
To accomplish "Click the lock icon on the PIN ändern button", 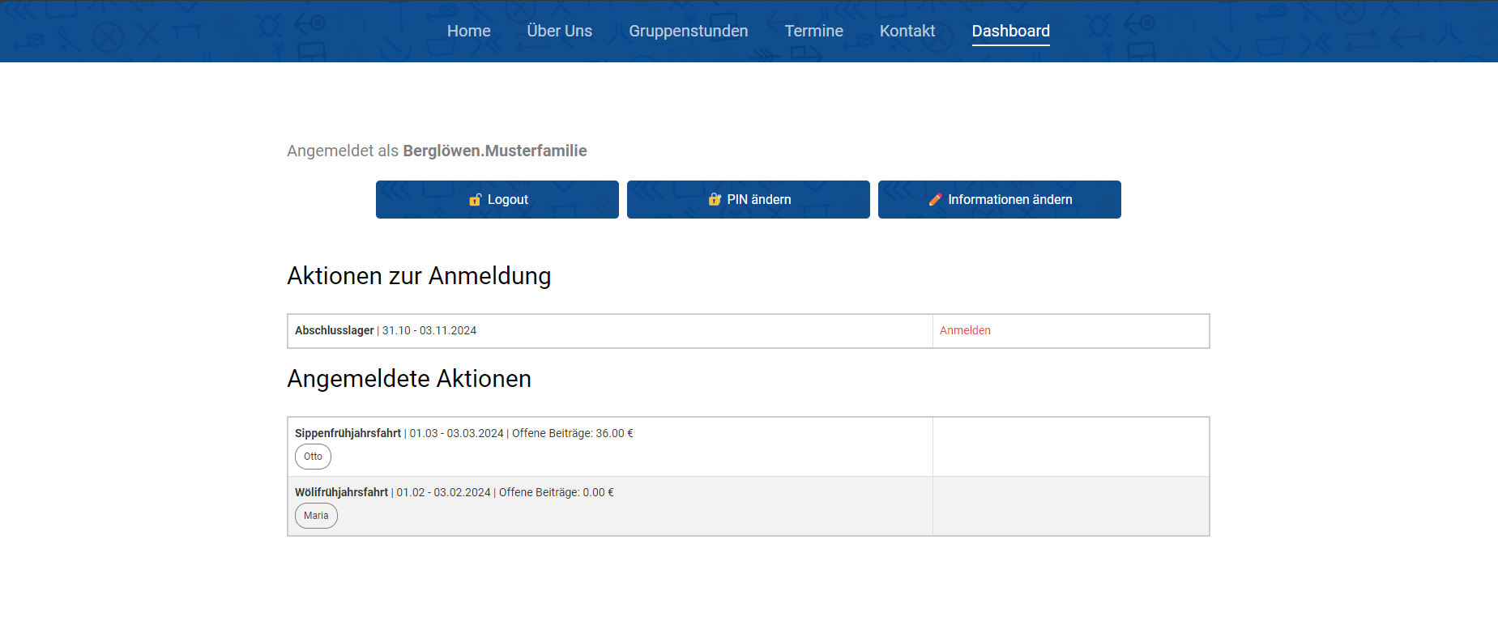I will (715, 199).
